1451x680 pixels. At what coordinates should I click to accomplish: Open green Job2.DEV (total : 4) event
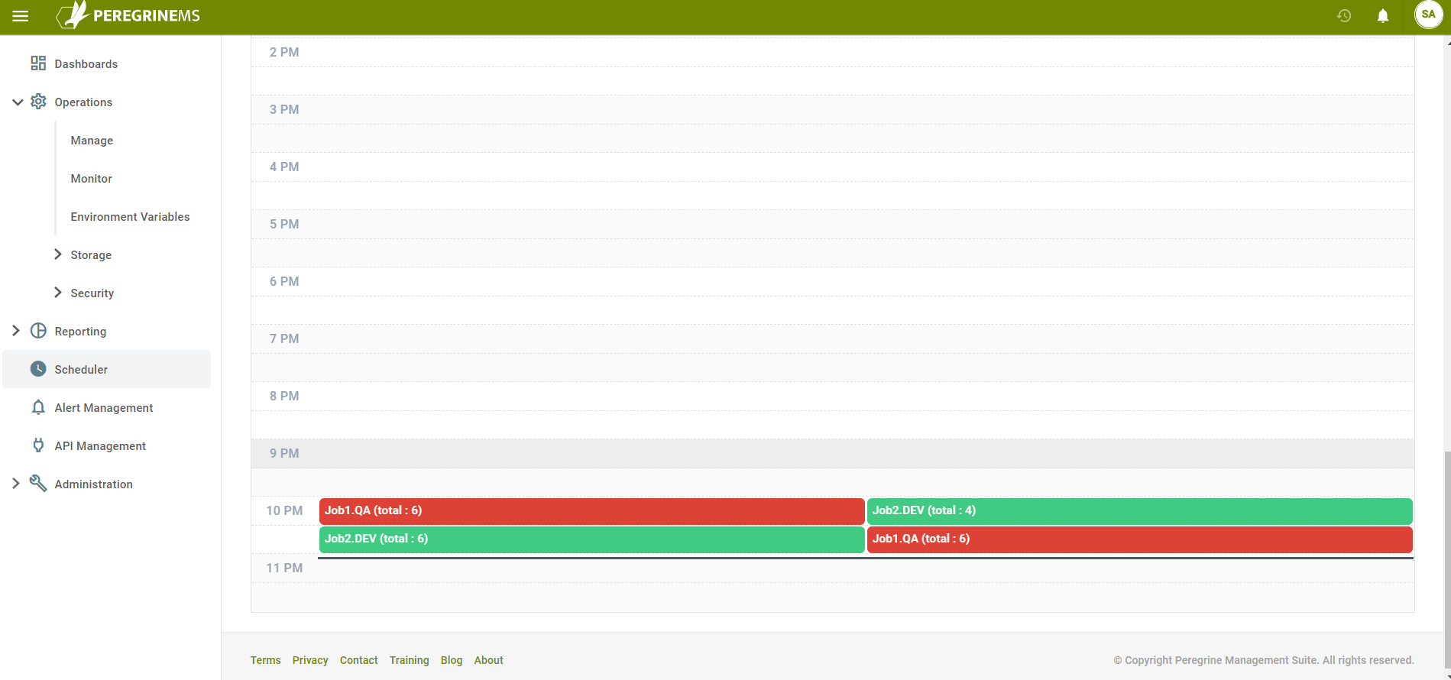pyautogui.click(x=1139, y=511)
